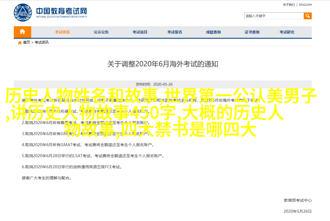The width and height of the screenshot is (330, 221).
Task: Open the 证书查询 navigation item
Action: coord(252,32)
